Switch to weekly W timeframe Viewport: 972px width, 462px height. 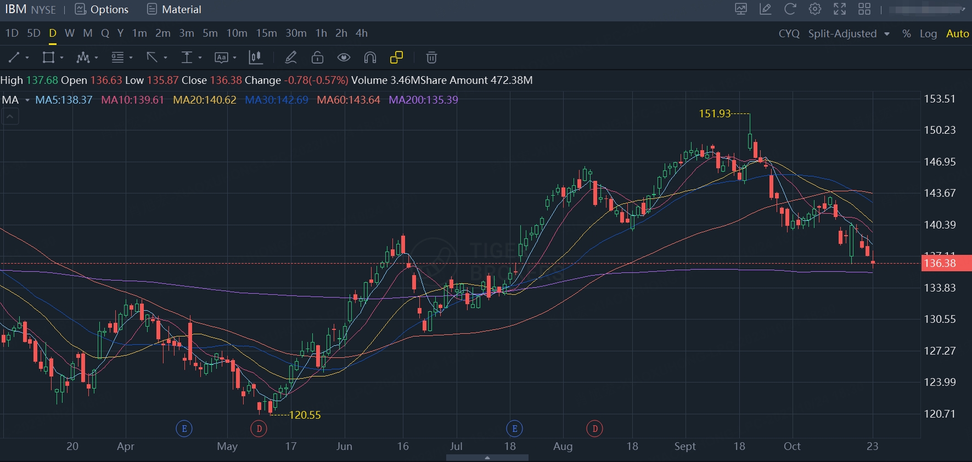coord(70,33)
